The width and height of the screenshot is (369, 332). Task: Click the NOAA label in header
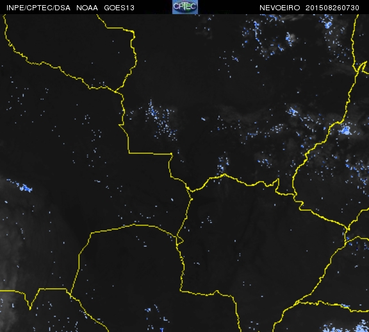pos(87,8)
